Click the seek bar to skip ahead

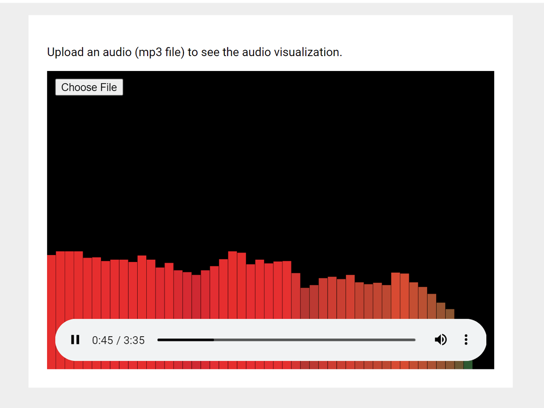(x=319, y=340)
